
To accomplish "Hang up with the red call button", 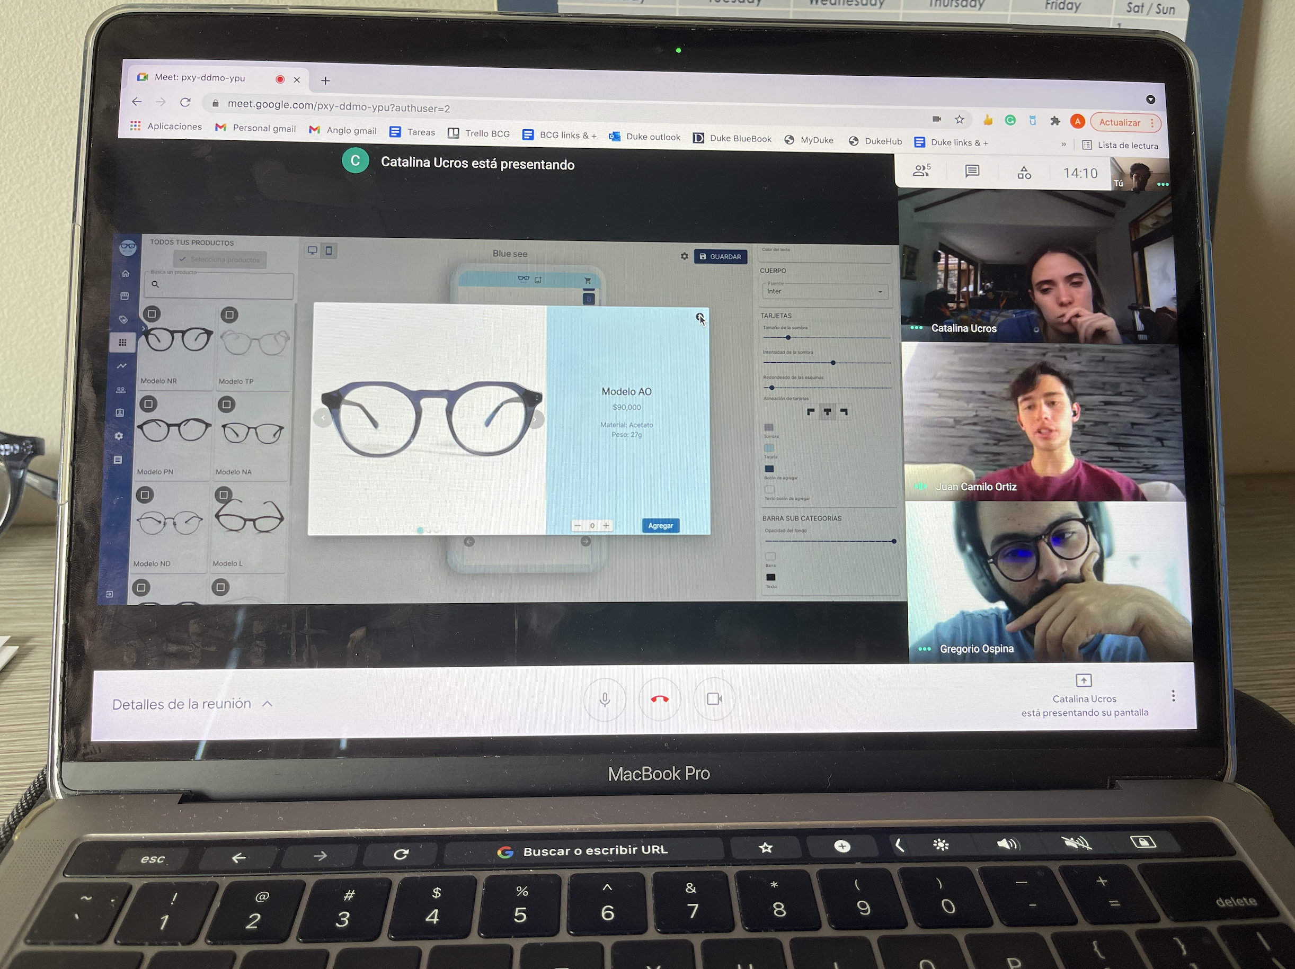I will tap(660, 699).
